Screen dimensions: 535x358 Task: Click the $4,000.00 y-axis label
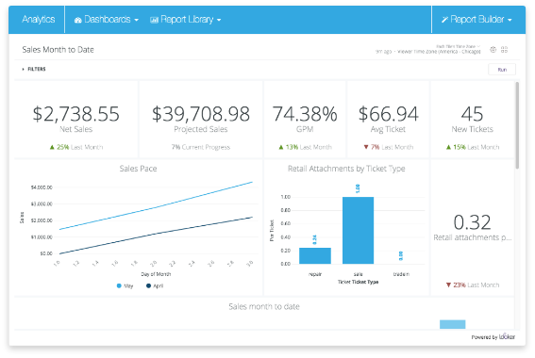(x=42, y=187)
